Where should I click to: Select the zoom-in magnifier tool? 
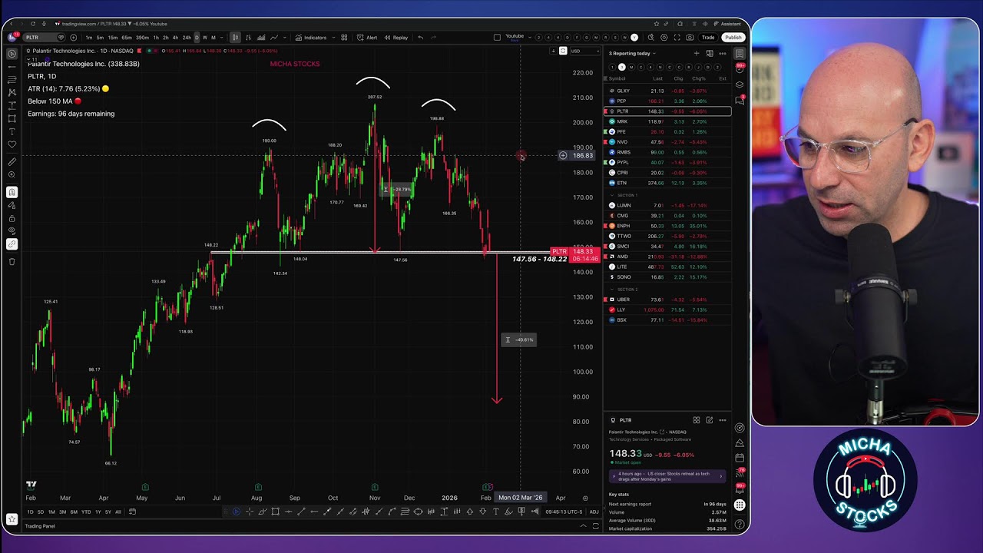coord(12,175)
